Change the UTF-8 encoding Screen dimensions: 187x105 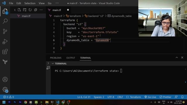point(111,97)
